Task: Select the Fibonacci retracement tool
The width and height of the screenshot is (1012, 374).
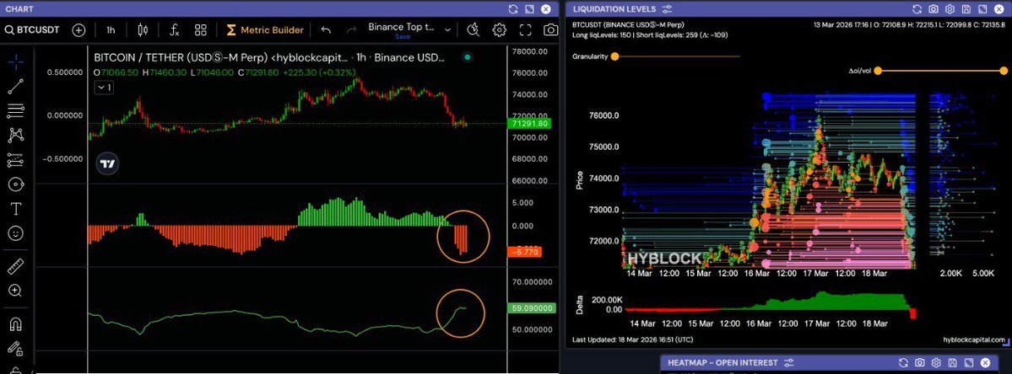Action: (15, 110)
